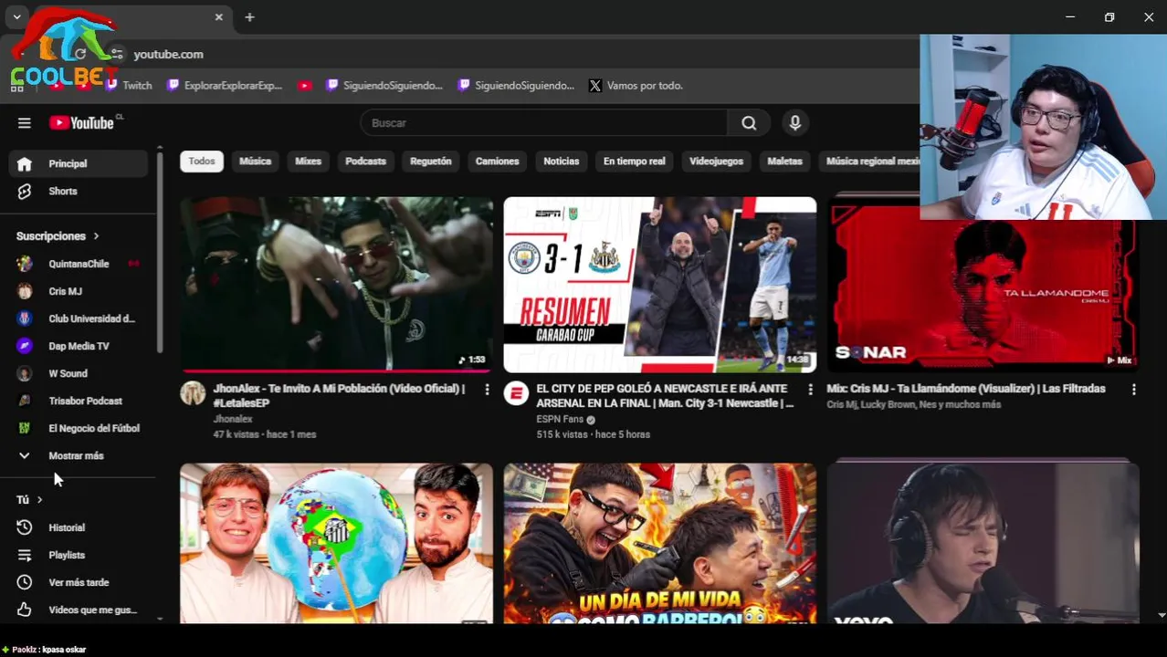Open the YouTube hamburger guide menu
The width and height of the screenshot is (1167, 657).
[x=25, y=123]
